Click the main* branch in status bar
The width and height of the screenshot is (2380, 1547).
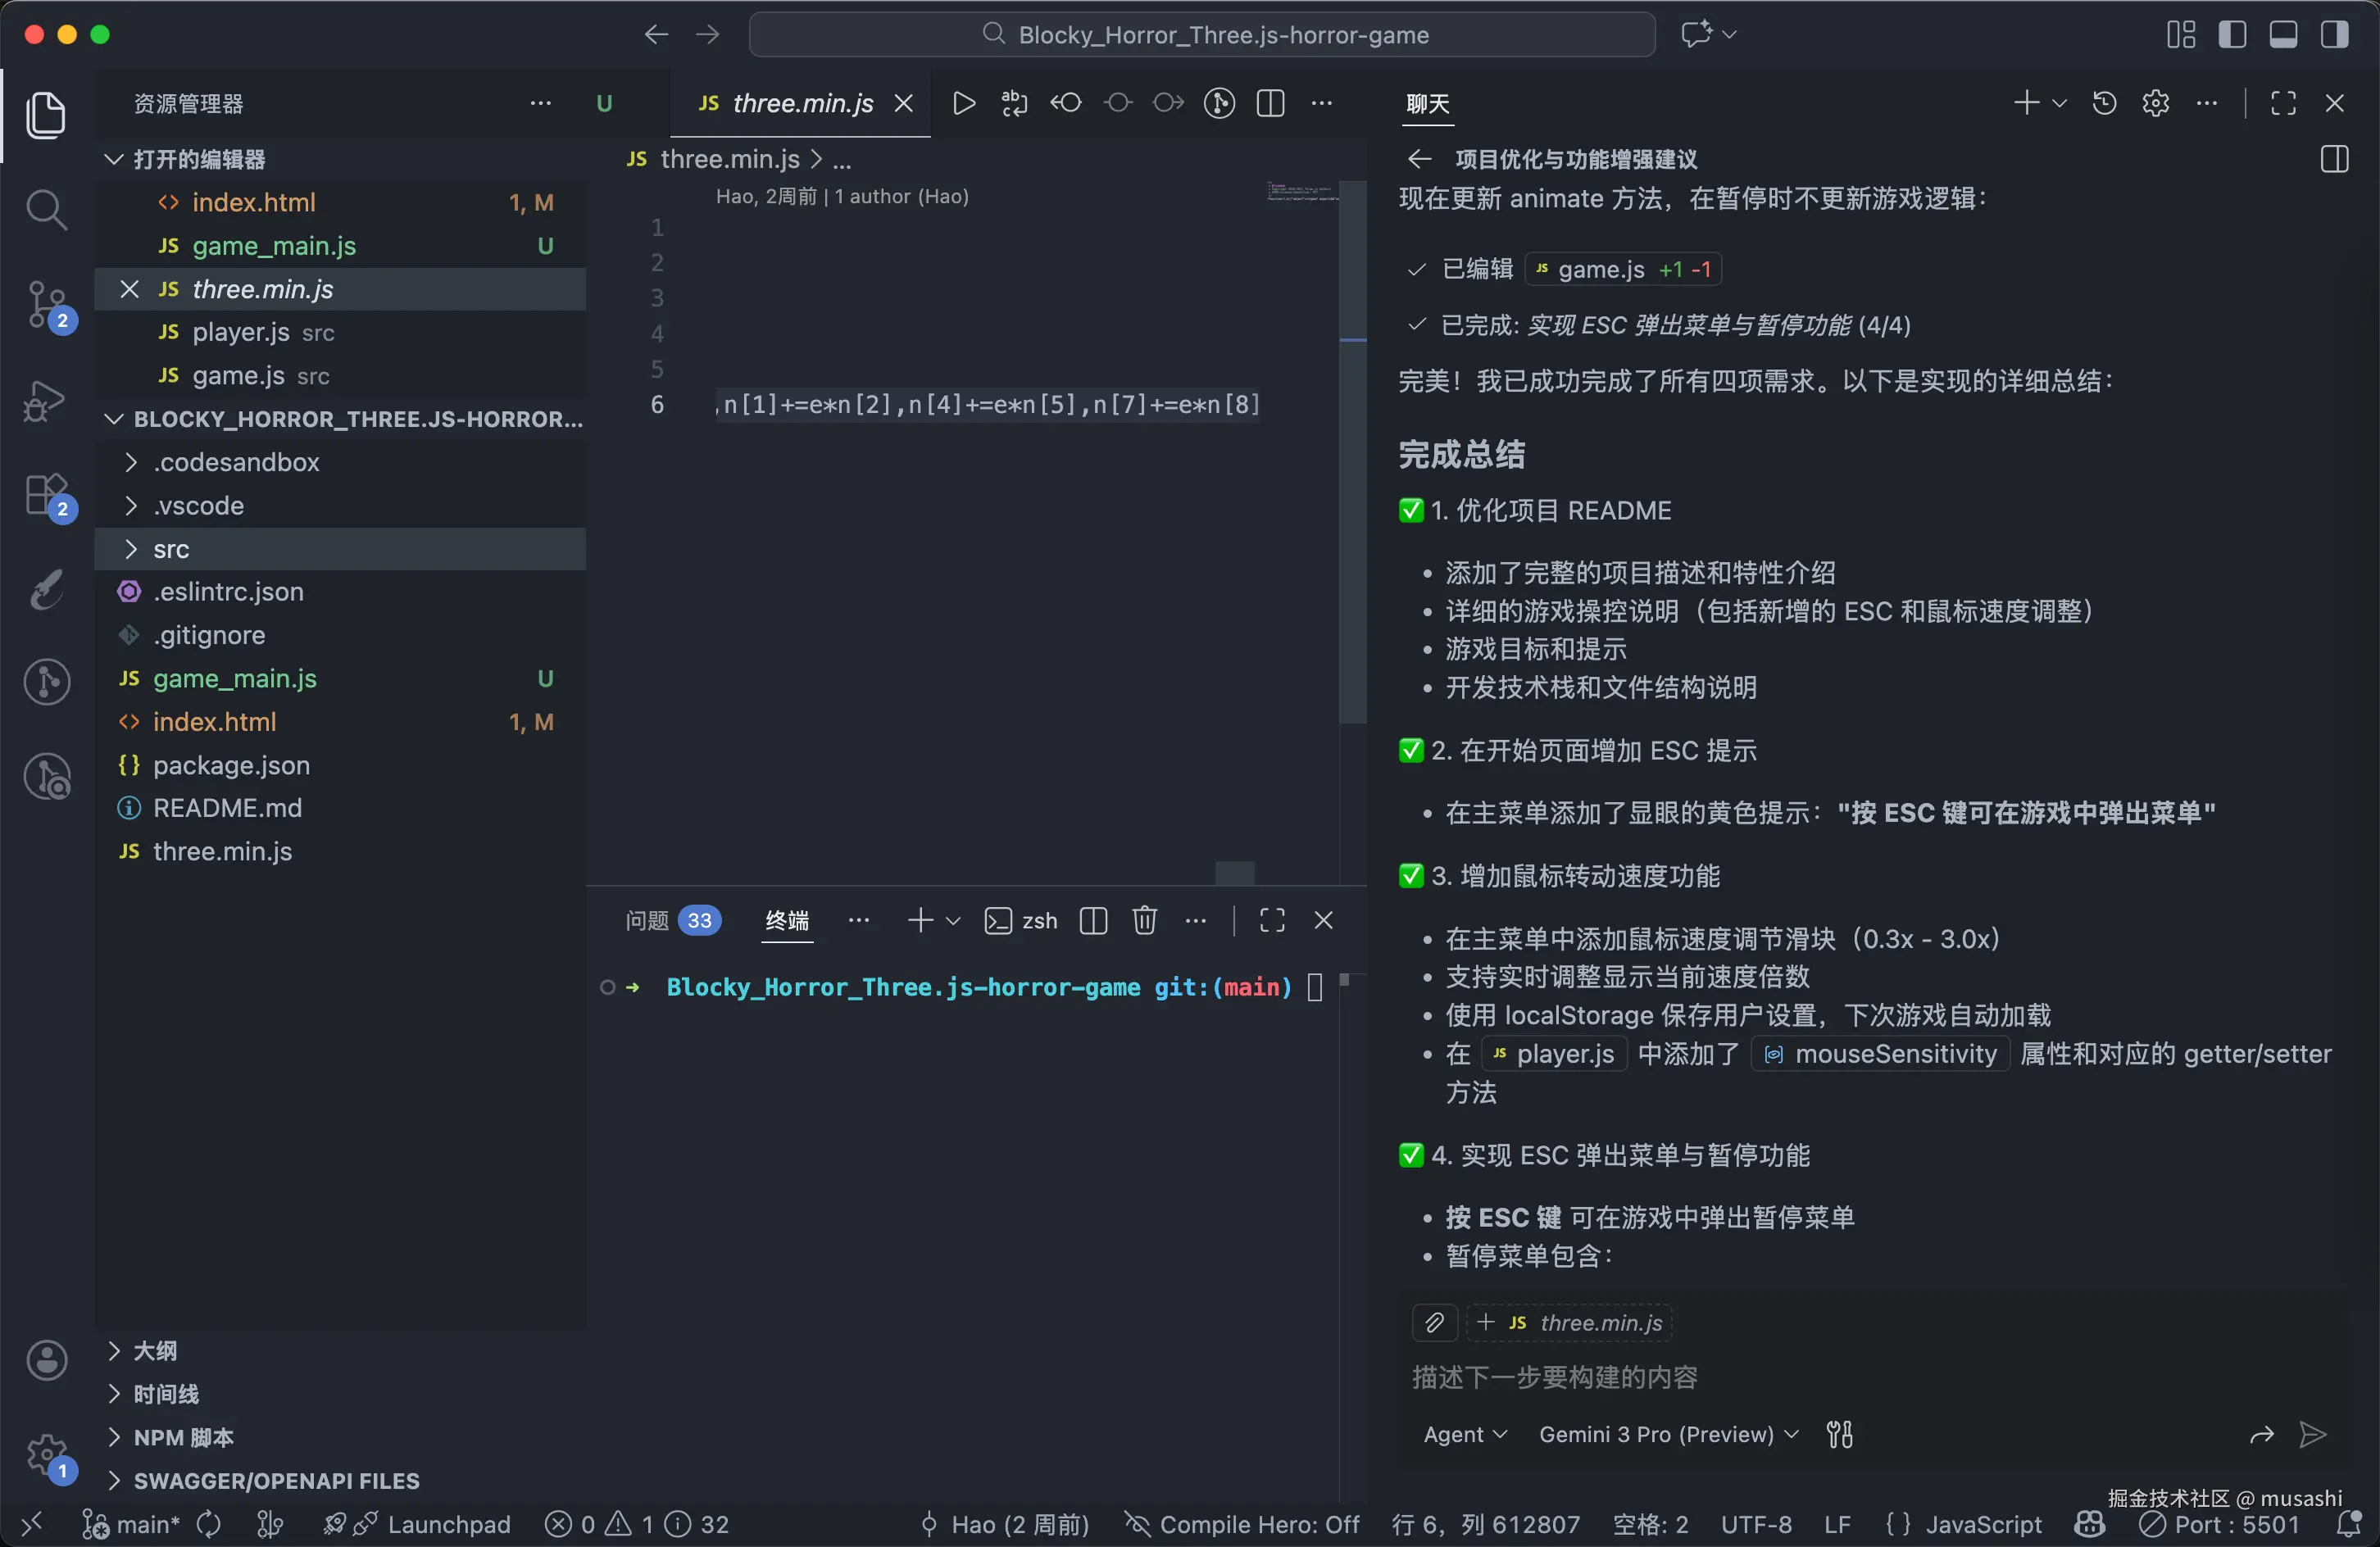click(x=131, y=1525)
